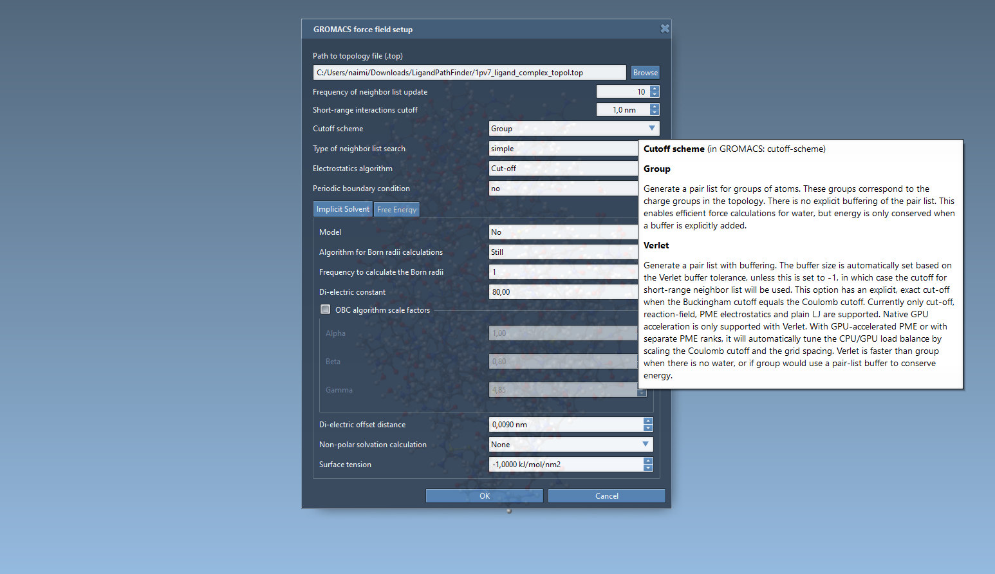The width and height of the screenshot is (995, 574).
Task: Increase the Di-electric offset distance
Action: [x=648, y=421]
